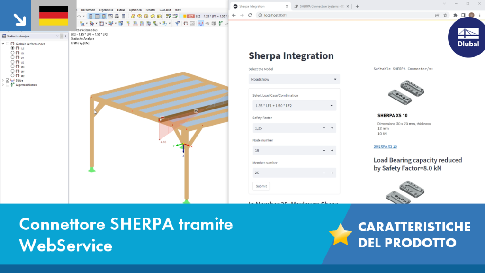Share this page via the address bar icon
The image size is (485, 273).
[437, 15]
